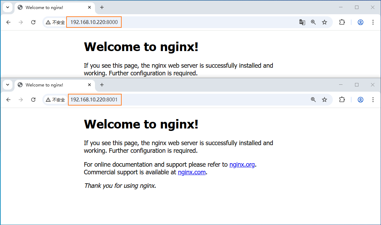Viewport: 381px width, 225px height.
Task: Open Google Translate icon in top window
Action: point(302,22)
